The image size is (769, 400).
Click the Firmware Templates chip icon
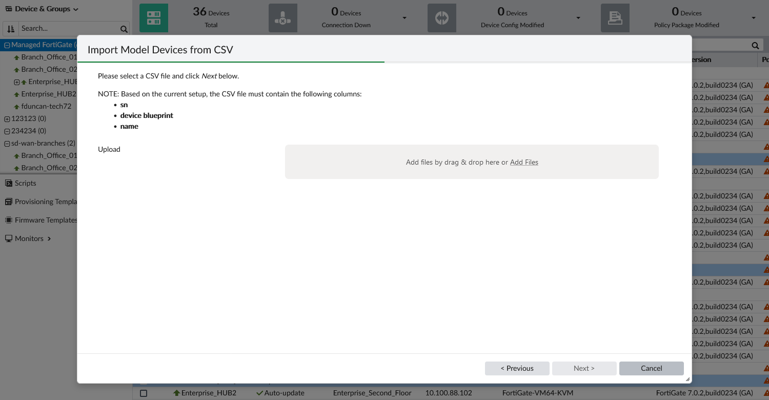coord(9,220)
